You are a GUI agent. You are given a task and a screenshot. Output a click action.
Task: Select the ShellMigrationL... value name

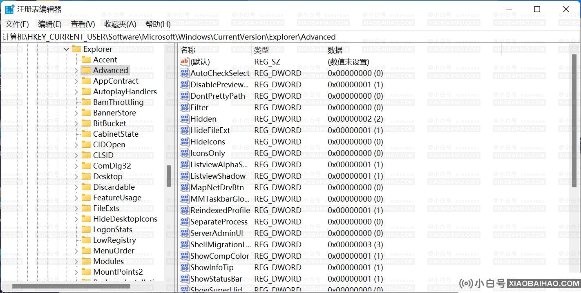pyautogui.click(x=221, y=244)
